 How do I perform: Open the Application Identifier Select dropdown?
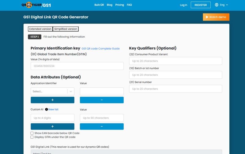click(x=52, y=91)
